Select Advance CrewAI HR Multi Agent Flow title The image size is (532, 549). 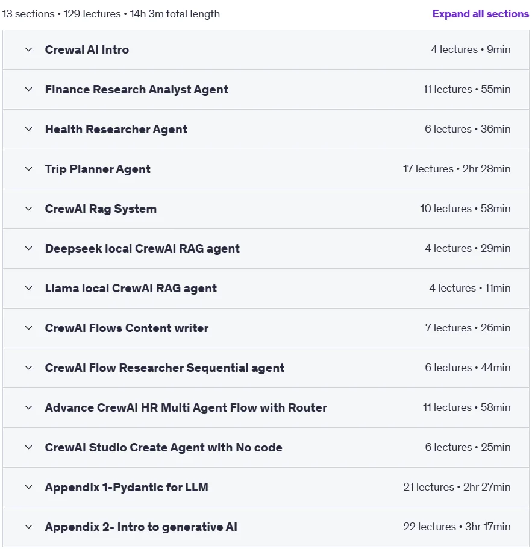point(186,407)
